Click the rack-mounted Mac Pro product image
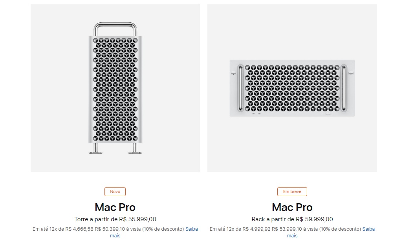 point(291,88)
